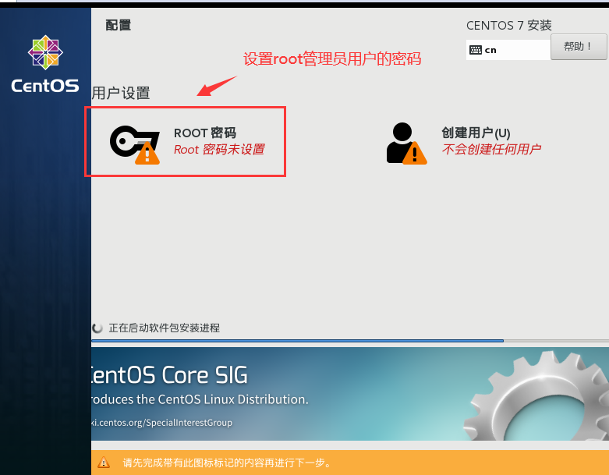Click the '用户设置' section heading

pos(121,94)
